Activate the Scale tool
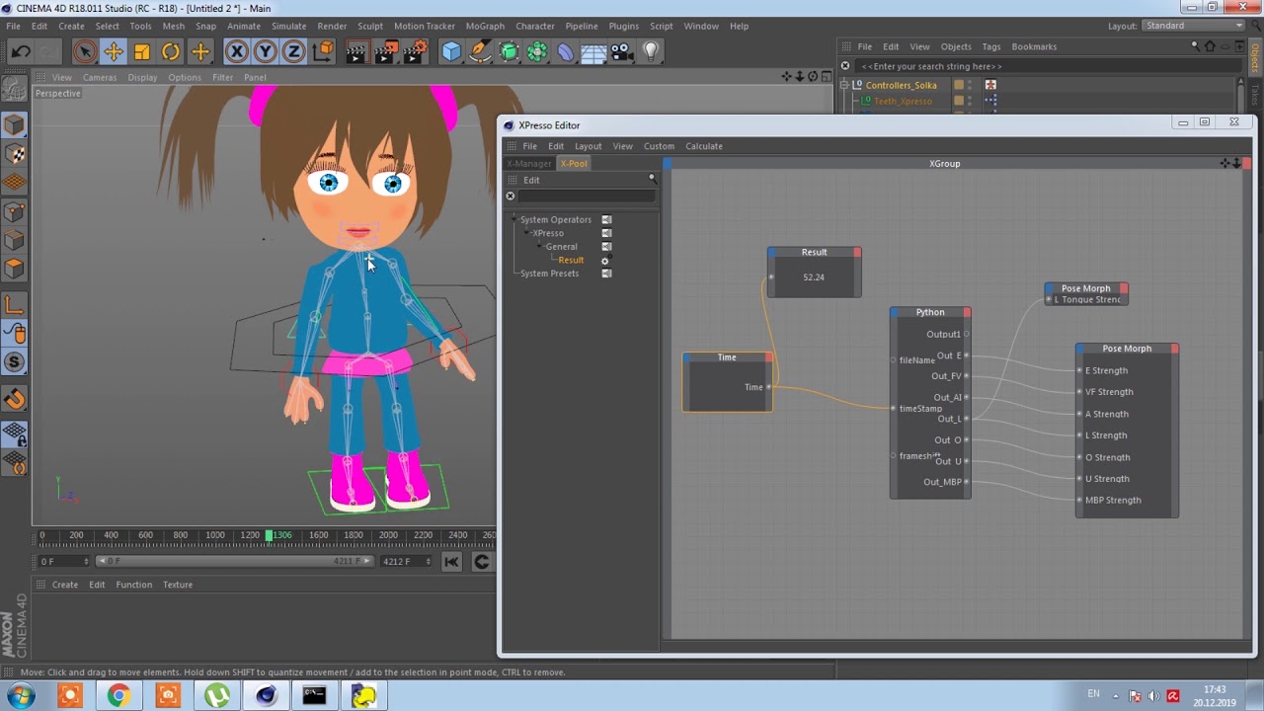The width and height of the screenshot is (1264, 711). [x=141, y=51]
